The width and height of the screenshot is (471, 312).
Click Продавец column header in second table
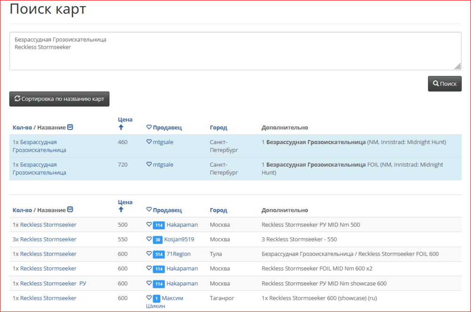click(167, 210)
